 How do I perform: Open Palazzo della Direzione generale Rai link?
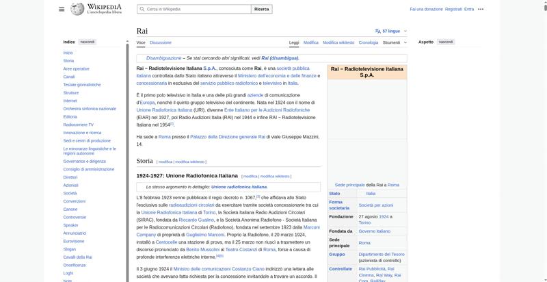[x=228, y=138]
